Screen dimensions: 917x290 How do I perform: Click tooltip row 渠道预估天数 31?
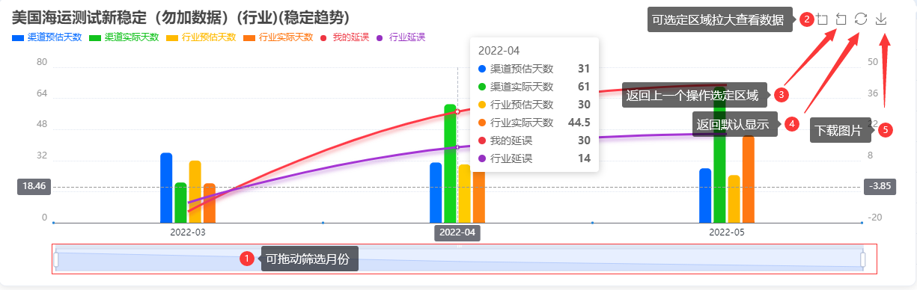tap(534, 69)
